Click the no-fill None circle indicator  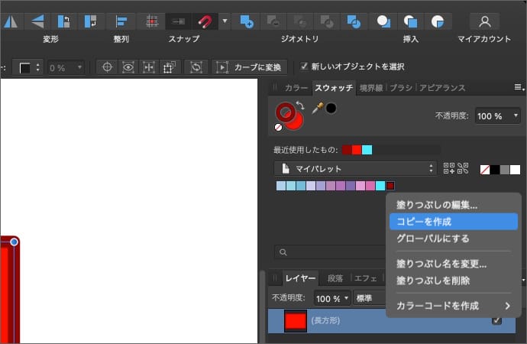click(x=279, y=128)
